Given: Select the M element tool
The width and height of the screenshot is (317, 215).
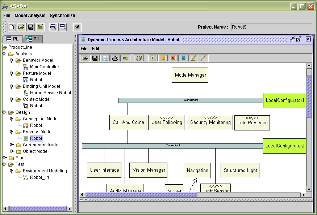Looking at the screenshot, I should [x=173, y=58].
